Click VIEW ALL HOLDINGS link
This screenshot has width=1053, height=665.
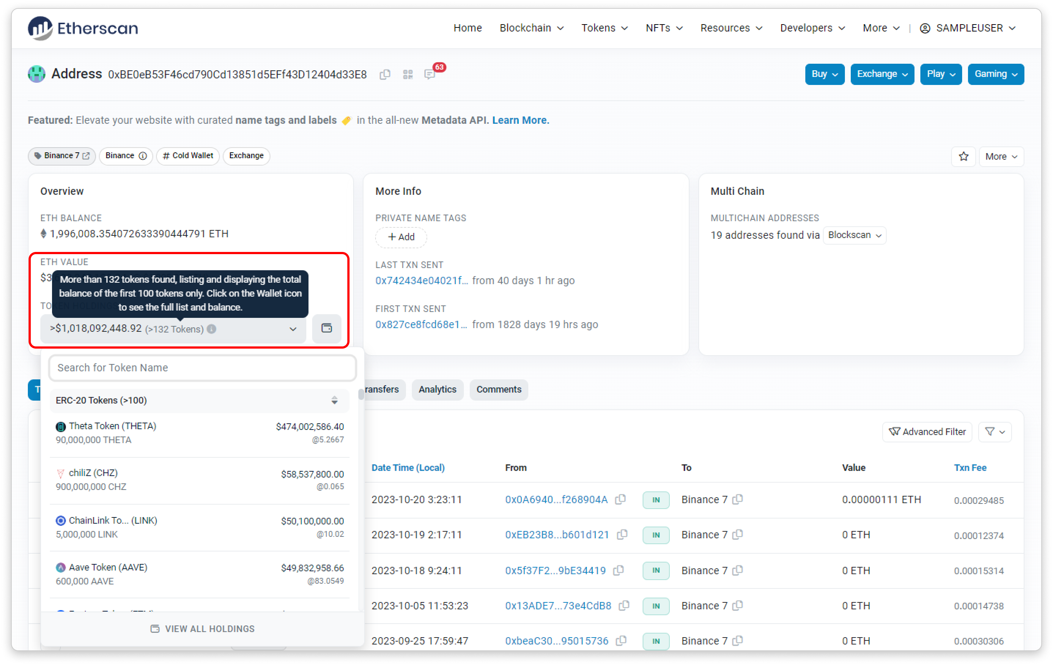point(203,629)
